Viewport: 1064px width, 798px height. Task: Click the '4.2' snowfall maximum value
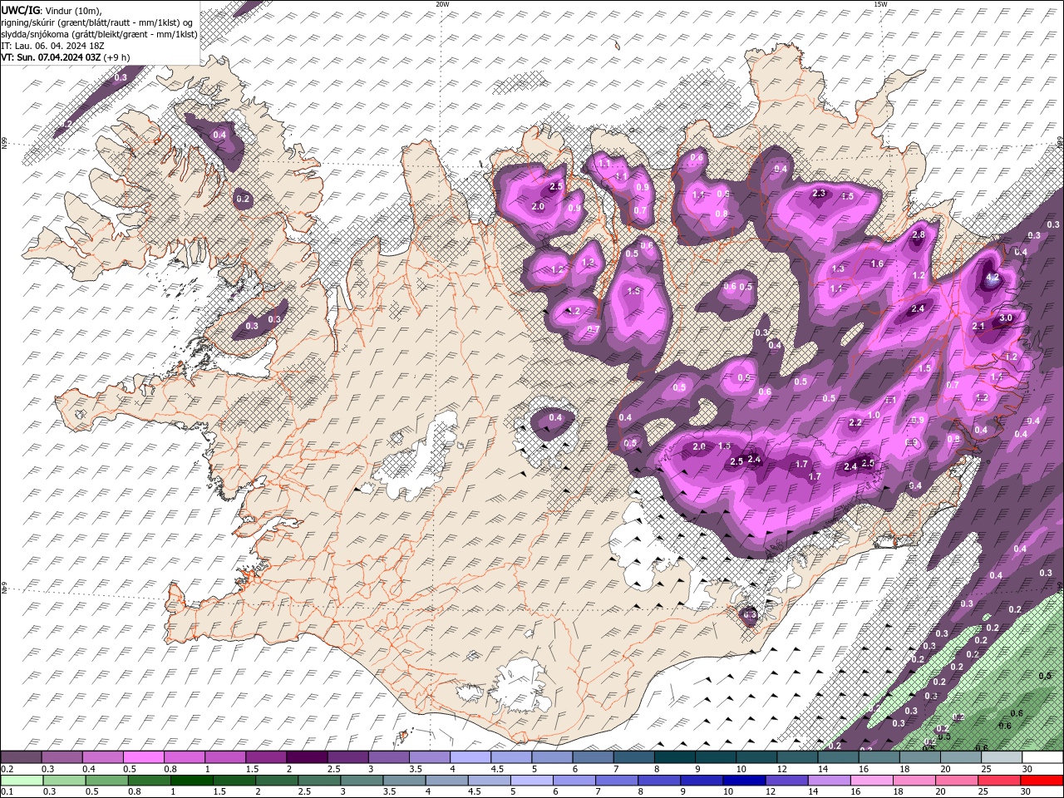[x=992, y=278]
